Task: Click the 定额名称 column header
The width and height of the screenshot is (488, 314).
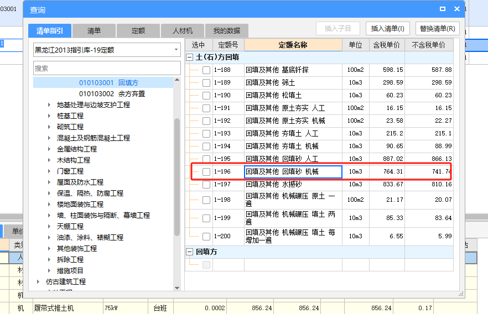Action: point(293,45)
